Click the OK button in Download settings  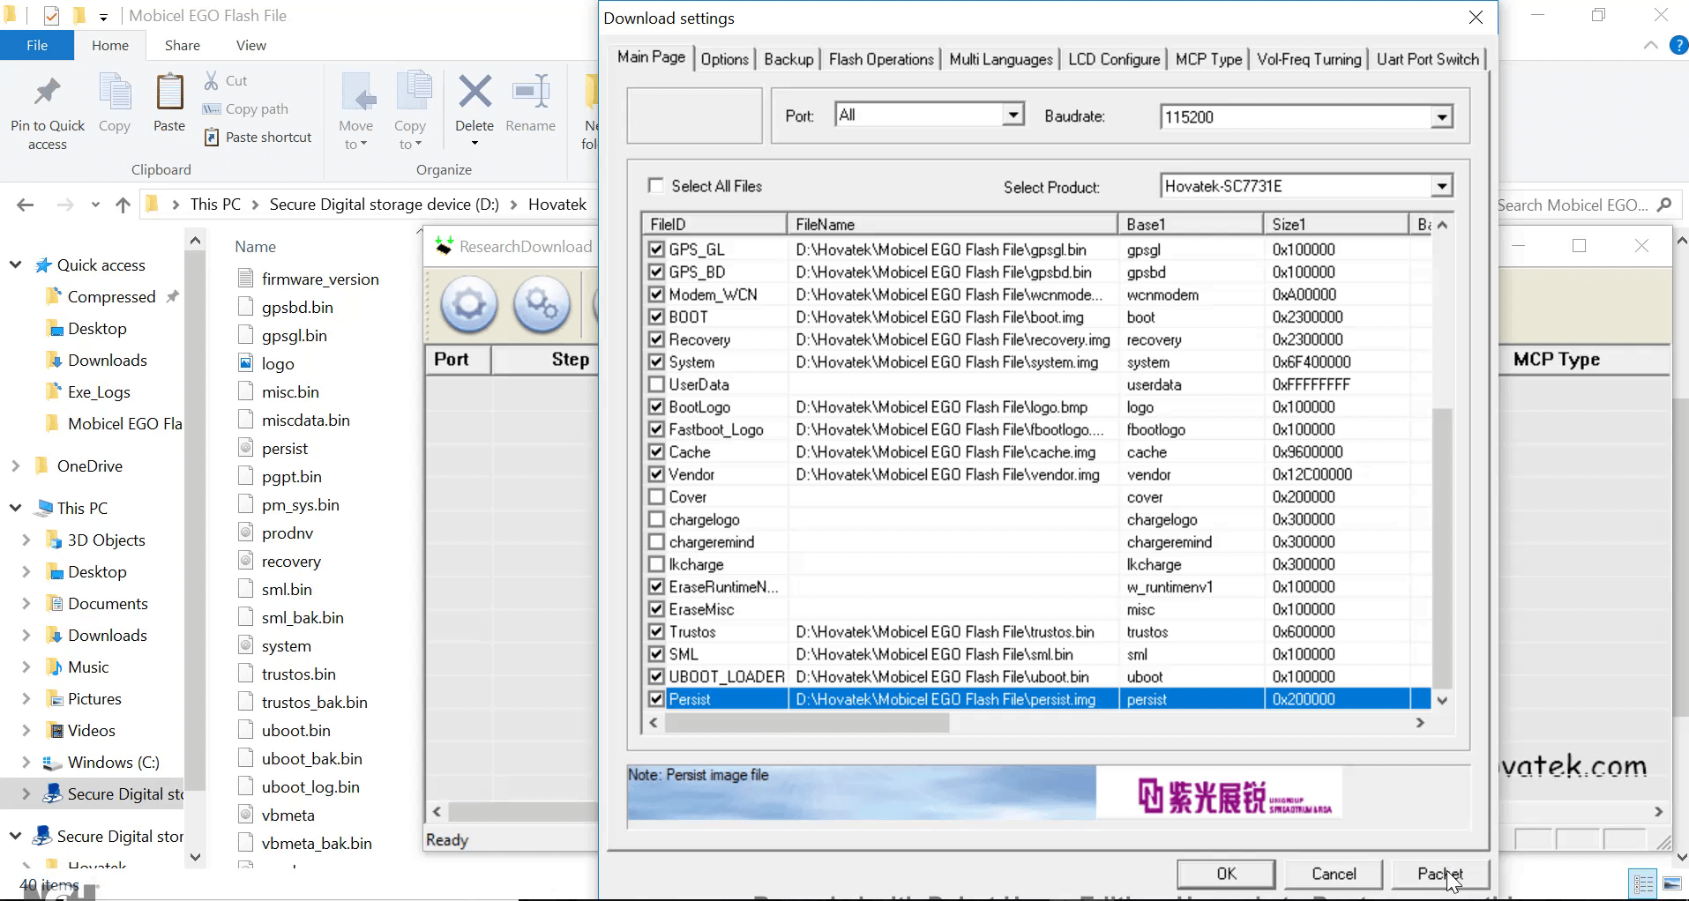point(1226,874)
